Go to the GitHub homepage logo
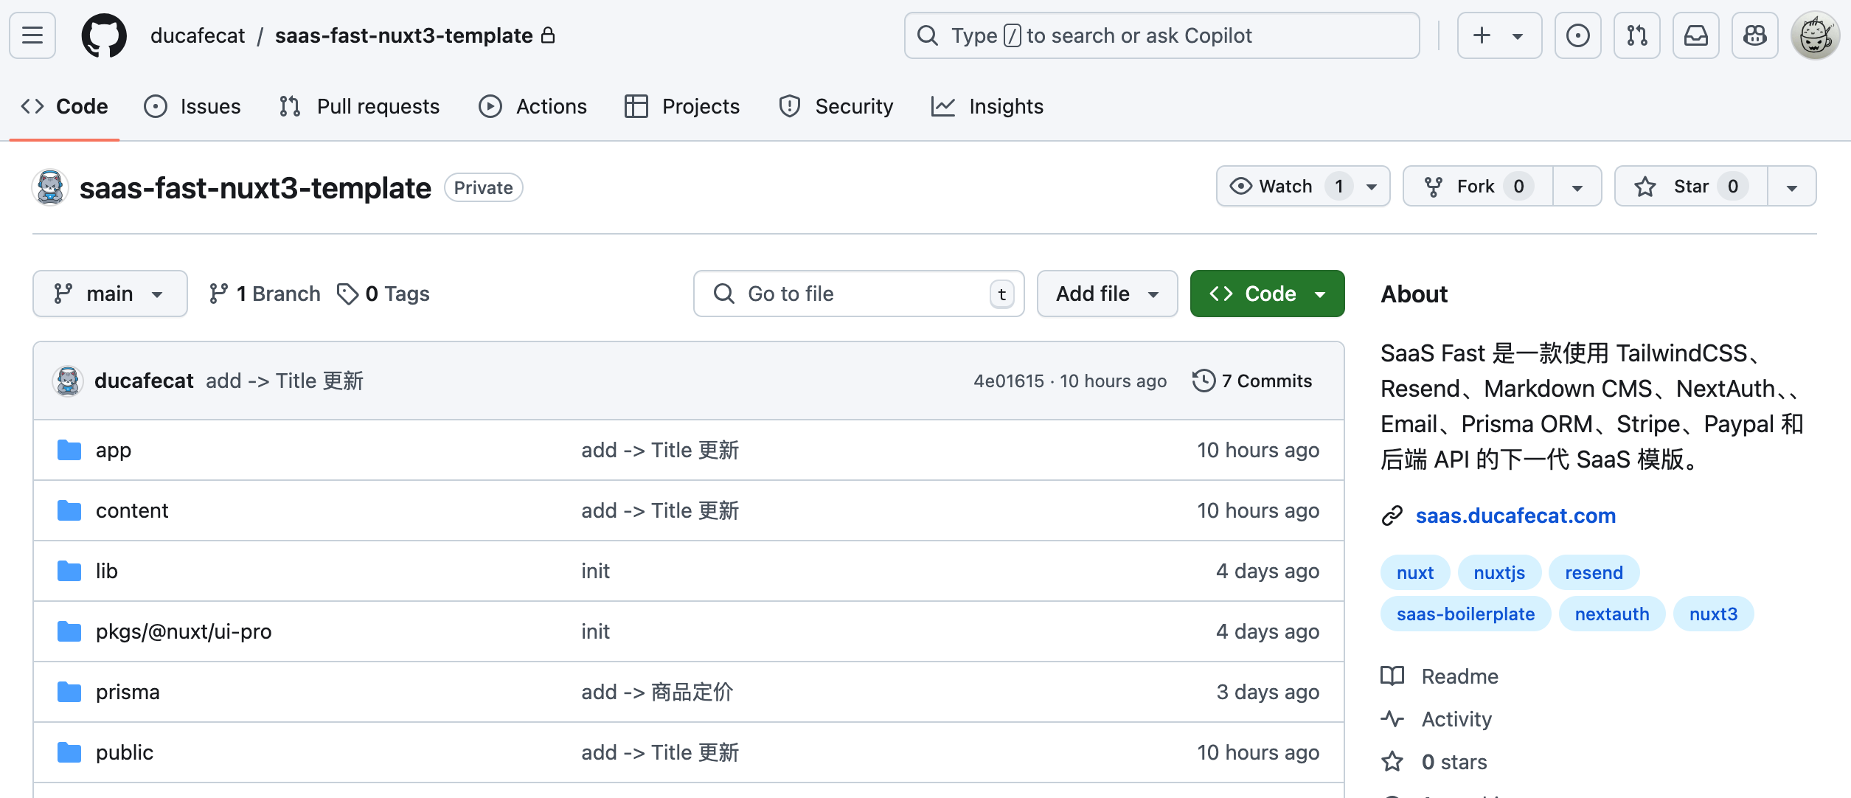The width and height of the screenshot is (1851, 798). click(104, 35)
